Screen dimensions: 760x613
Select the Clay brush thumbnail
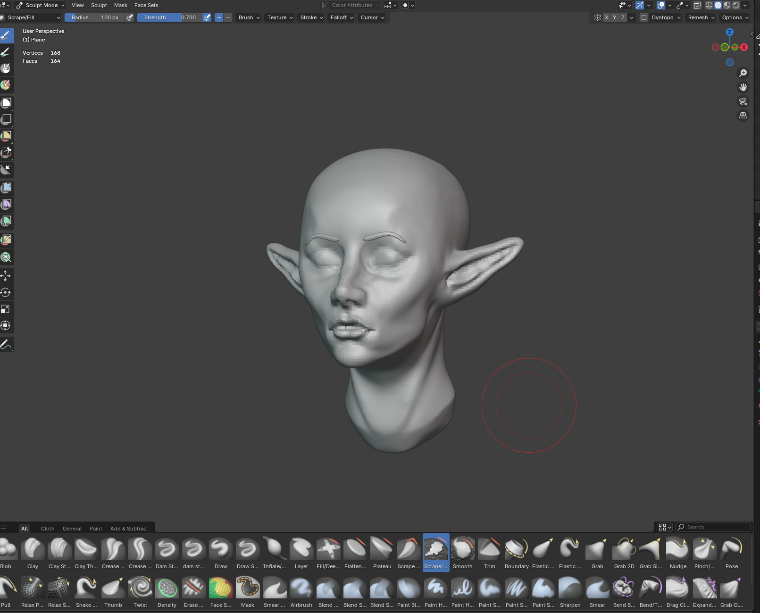pos(33,553)
